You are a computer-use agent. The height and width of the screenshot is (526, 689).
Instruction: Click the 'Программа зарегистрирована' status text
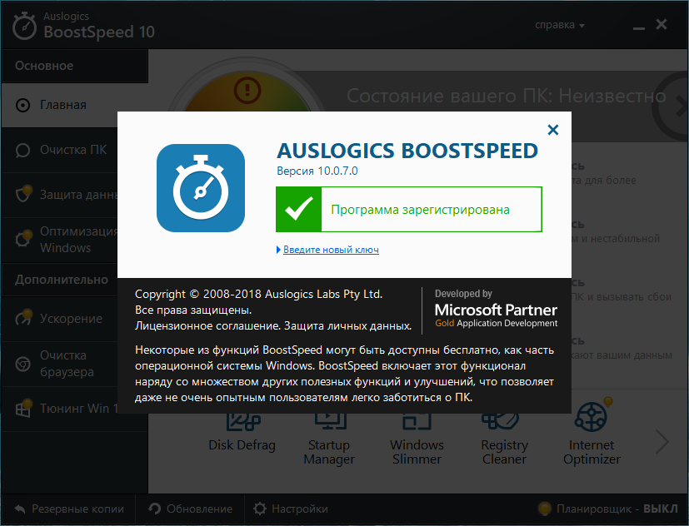(x=420, y=210)
